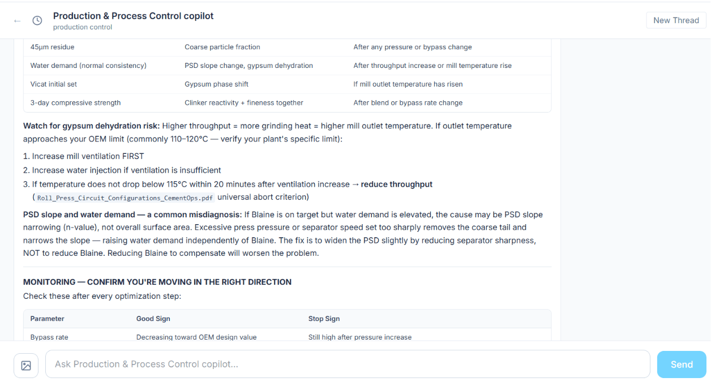Open thread history clock icon
The image size is (711, 386).
(x=37, y=20)
